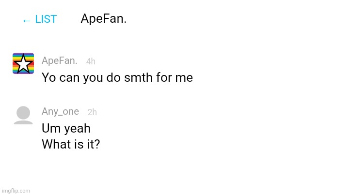Image resolution: width=349 pixels, height=195 pixels.
Task: Select the "What is it?" message line
Action: point(71,144)
